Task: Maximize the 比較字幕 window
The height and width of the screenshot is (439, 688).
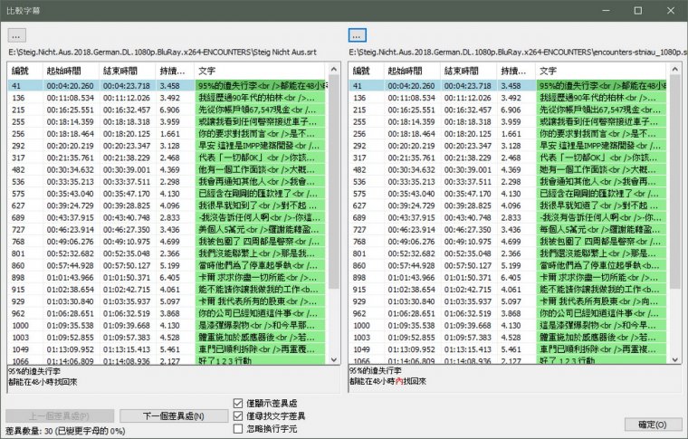Action: [x=638, y=11]
